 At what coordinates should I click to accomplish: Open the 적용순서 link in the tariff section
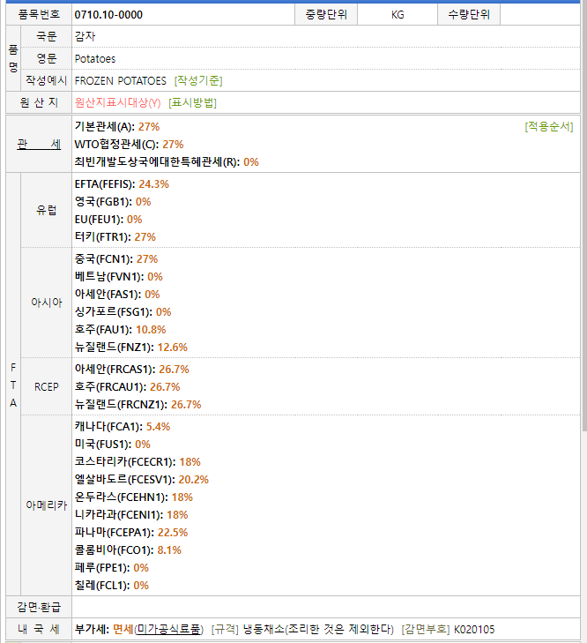point(548,127)
